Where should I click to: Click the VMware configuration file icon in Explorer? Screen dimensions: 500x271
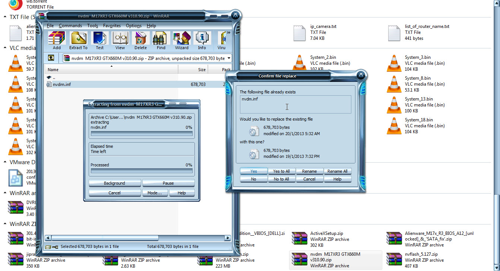16,177
